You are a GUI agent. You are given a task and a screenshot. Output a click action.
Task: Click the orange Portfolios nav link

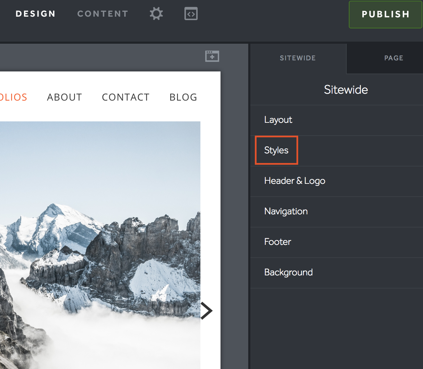[x=13, y=97]
